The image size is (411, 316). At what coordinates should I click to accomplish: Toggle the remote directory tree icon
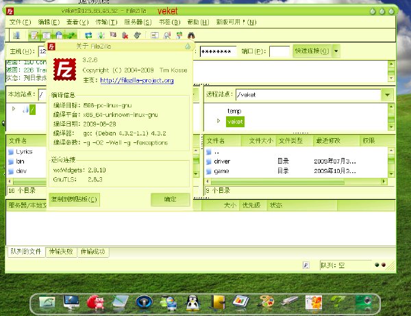coord(59,36)
